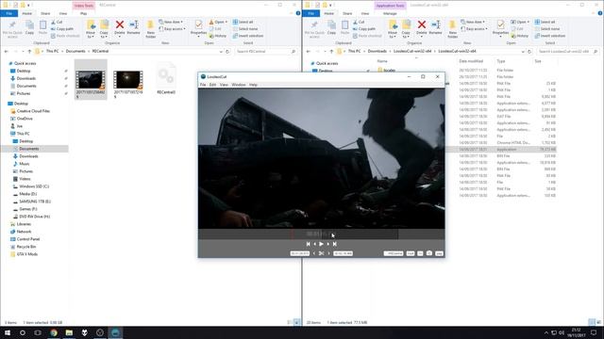Click the mp4 format button in LosslessCut
This screenshot has width=604, height=339.
[x=411, y=253]
